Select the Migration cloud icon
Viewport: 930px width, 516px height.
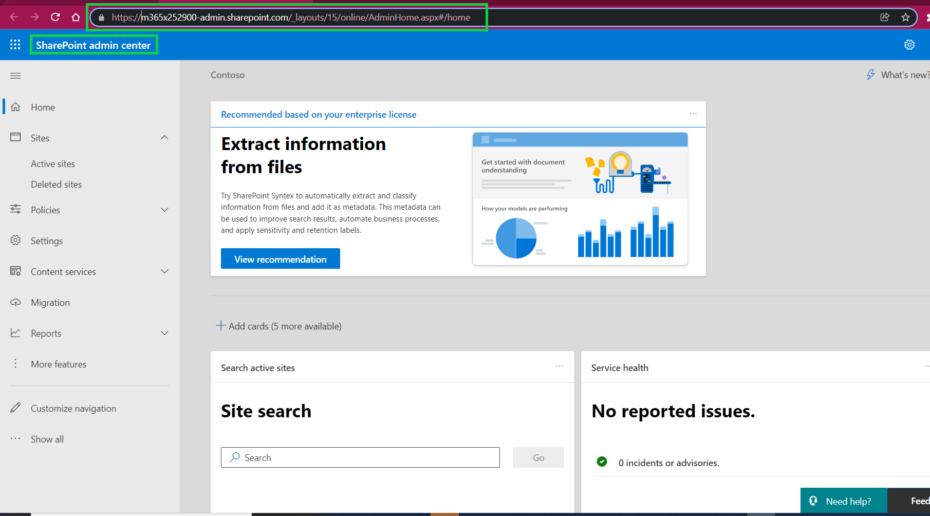tap(15, 302)
